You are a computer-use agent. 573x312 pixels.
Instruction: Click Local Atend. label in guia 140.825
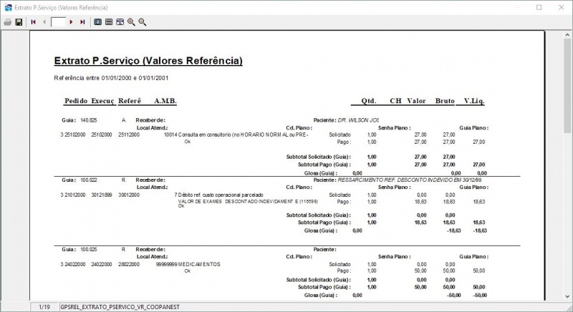tap(152, 127)
